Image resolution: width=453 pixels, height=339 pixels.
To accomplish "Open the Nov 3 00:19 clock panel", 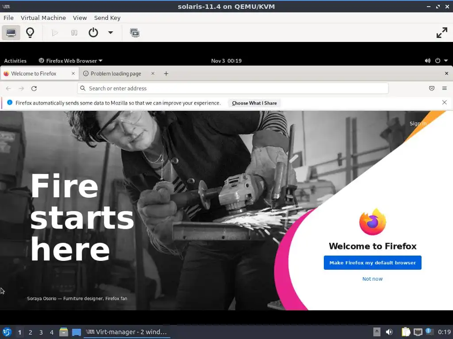I will (x=226, y=61).
